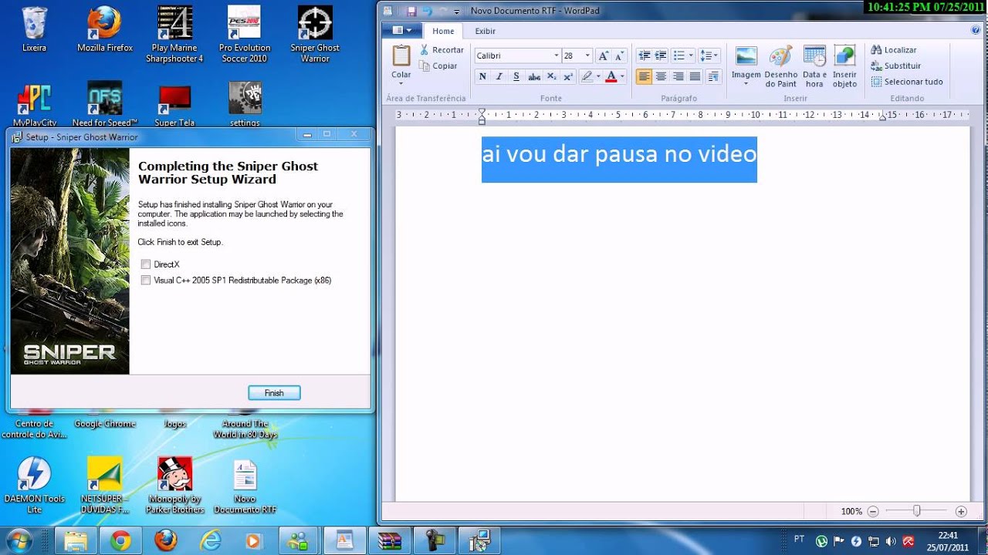This screenshot has height=555, width=988.
Task: Apply strikethrough formatting
Action: point(534,76)
